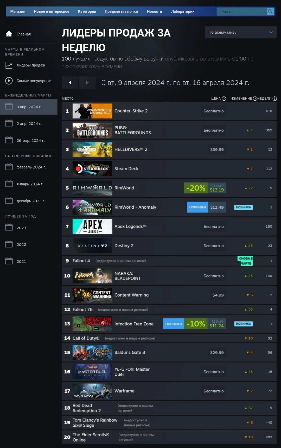This screenshot has height=448, width=281.
Task: Open the RimWorld - Anomaly capsule image
Action: (92, 207)
